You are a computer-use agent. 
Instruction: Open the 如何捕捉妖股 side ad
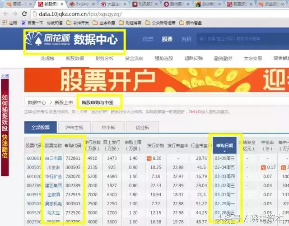[5, 127]
